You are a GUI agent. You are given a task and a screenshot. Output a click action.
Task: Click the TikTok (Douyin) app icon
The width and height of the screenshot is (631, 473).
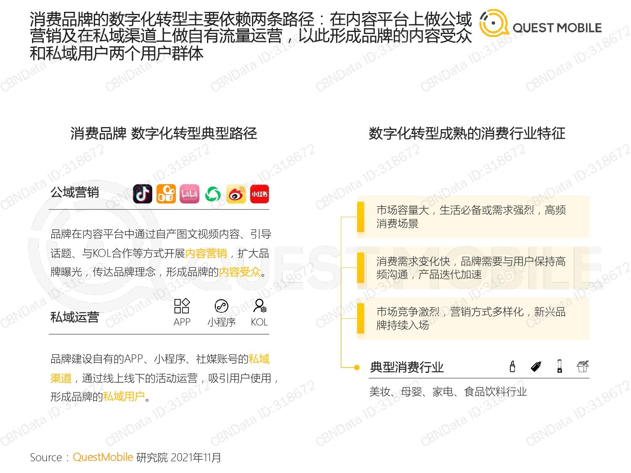[x=143, y=194]
